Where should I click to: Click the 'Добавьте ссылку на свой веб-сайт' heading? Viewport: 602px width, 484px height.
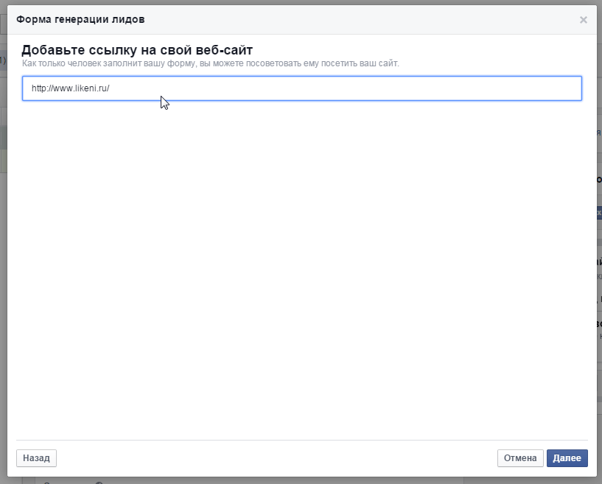tap(137, 50)
